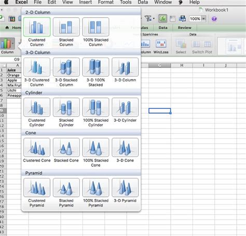Select the Stacked Pyramid chart
Viewport: 246px width, 236px height.
66,188
